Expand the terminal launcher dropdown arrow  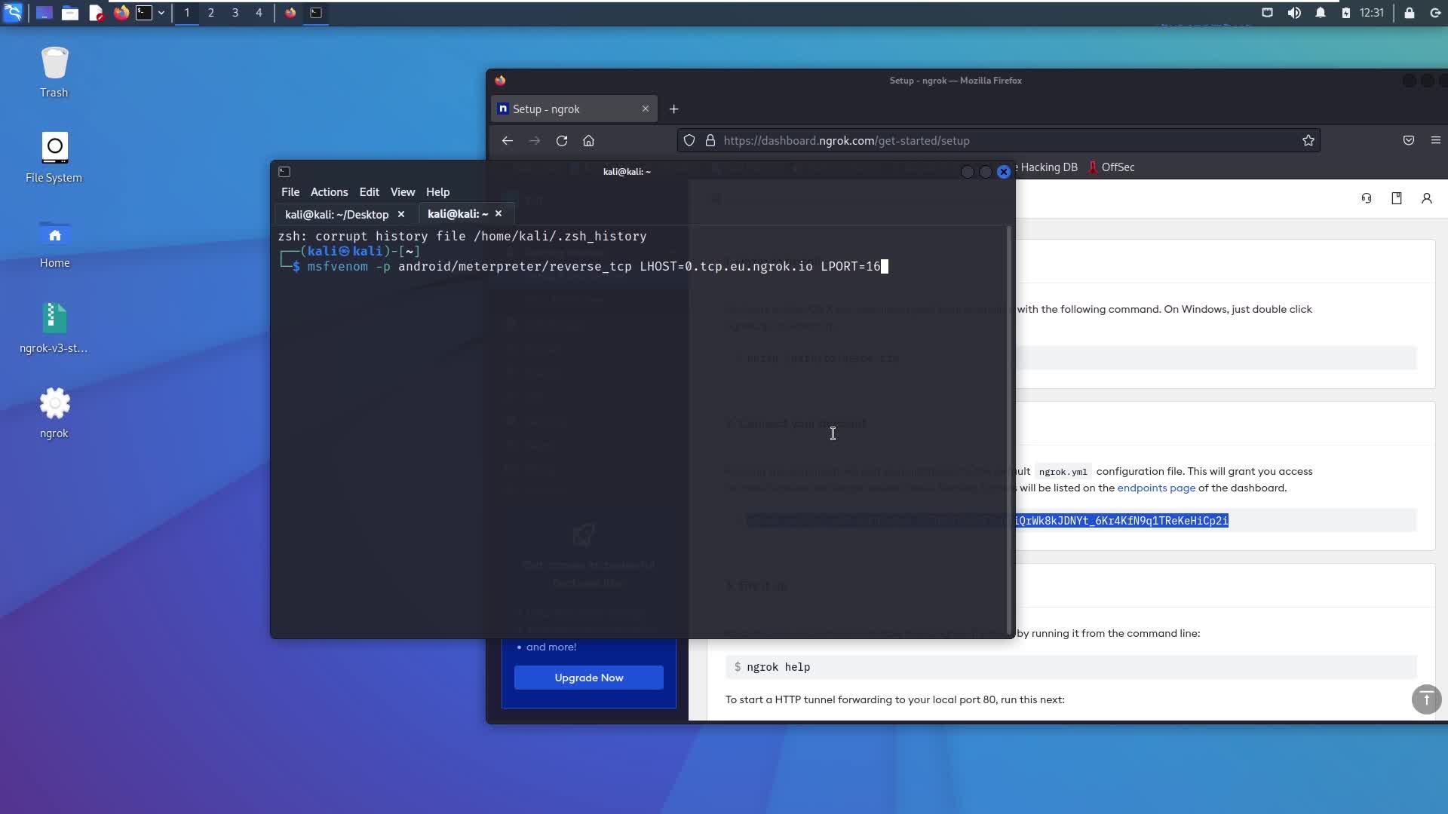click(x=161, y=13)
